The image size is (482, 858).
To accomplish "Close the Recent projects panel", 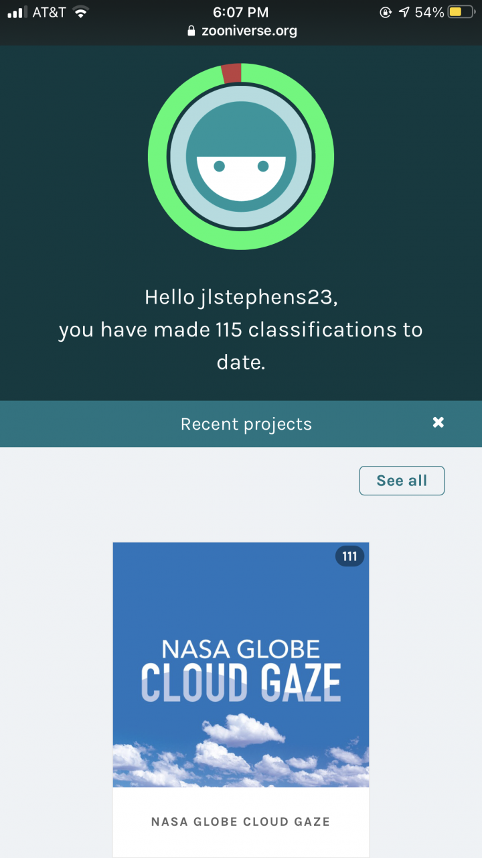I will tap(438, 422).
